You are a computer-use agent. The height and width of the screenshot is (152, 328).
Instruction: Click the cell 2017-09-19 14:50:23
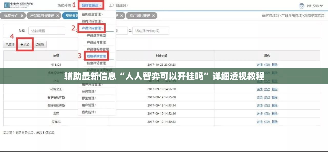161,122
